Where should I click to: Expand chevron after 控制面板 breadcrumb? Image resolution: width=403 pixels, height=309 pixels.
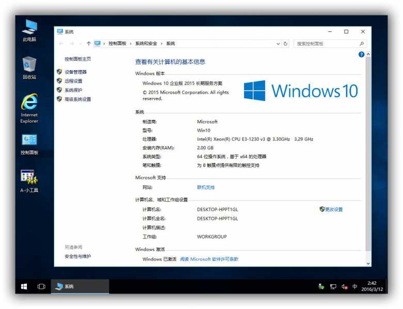pos(131,44)
